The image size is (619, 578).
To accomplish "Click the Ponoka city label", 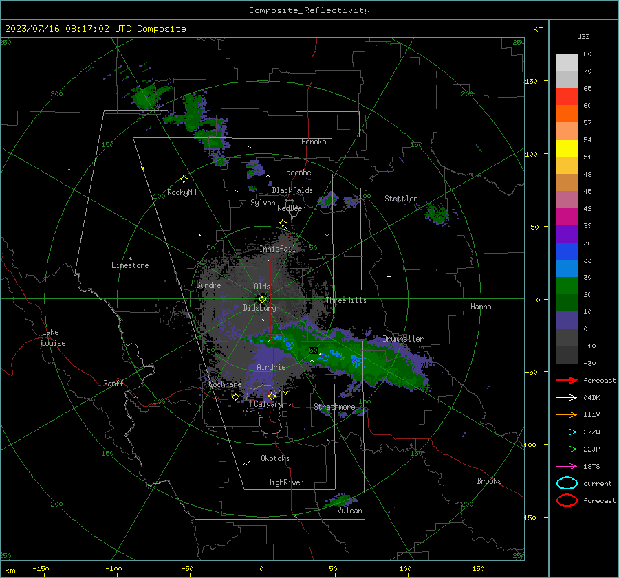I will click(314, 142).
